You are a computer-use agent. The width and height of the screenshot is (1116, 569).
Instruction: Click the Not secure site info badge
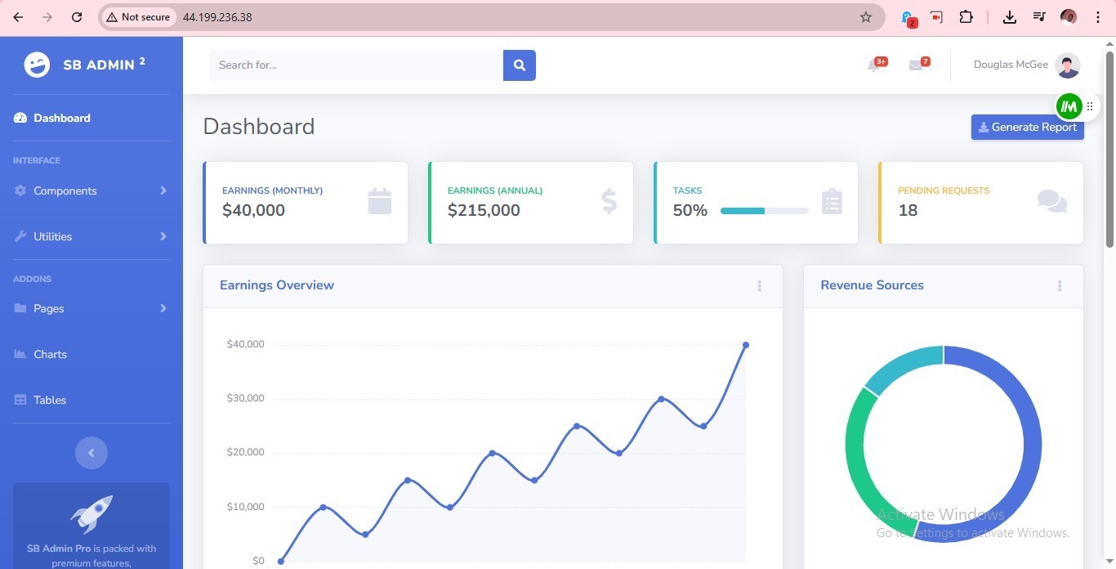[x=138, y=17]
